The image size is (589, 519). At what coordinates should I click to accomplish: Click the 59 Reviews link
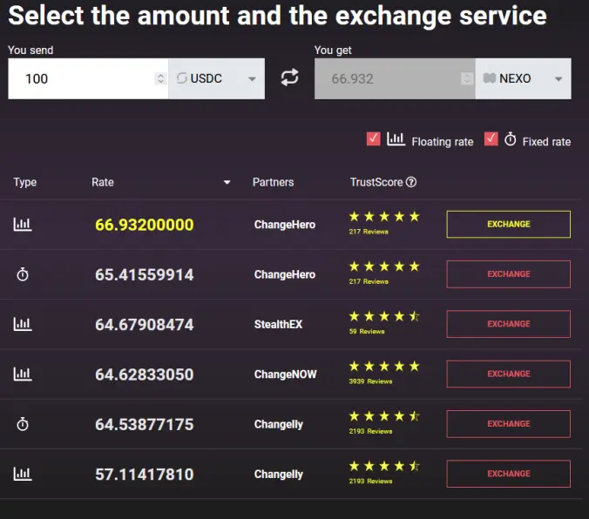pyautogui.click(x=367, y=332)
